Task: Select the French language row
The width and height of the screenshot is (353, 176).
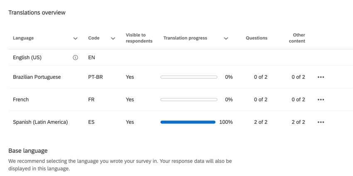Action: 21,99
